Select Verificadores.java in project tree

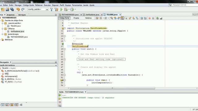click(17, 31)
